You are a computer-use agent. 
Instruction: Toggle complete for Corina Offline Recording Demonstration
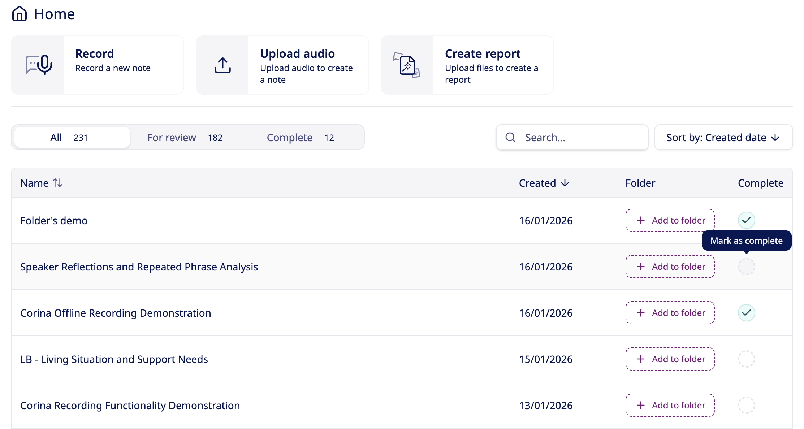pyautogui.click(x=746, y=313)
